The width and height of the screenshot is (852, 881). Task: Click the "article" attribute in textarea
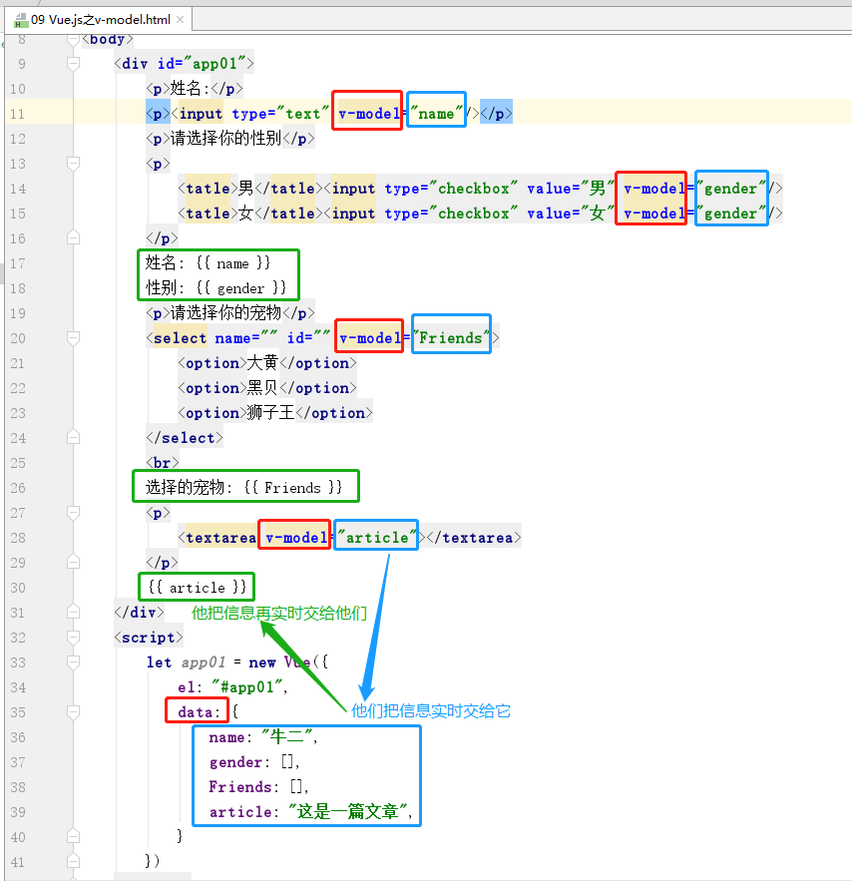[x=376, y=538]
